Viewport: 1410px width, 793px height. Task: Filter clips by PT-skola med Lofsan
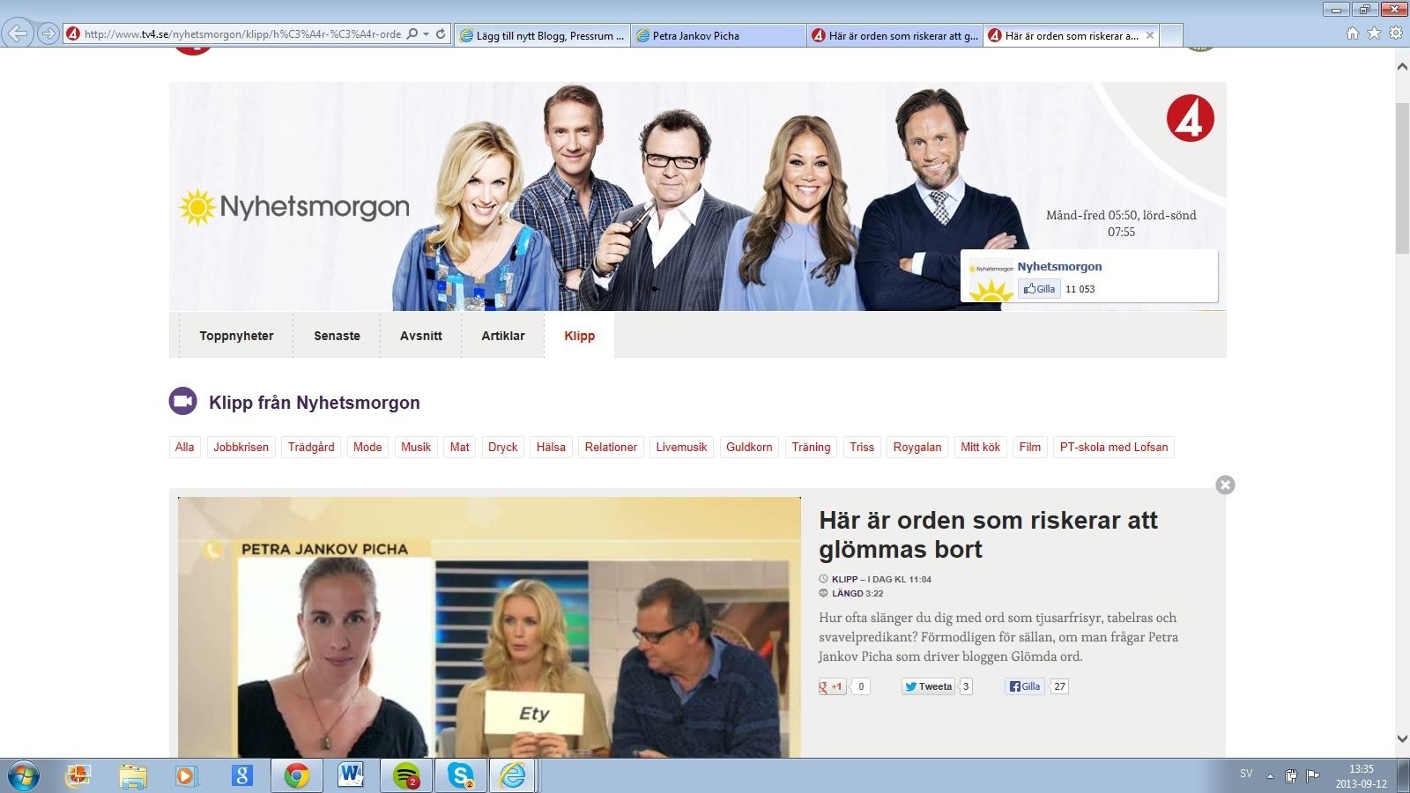point(1114,447)
